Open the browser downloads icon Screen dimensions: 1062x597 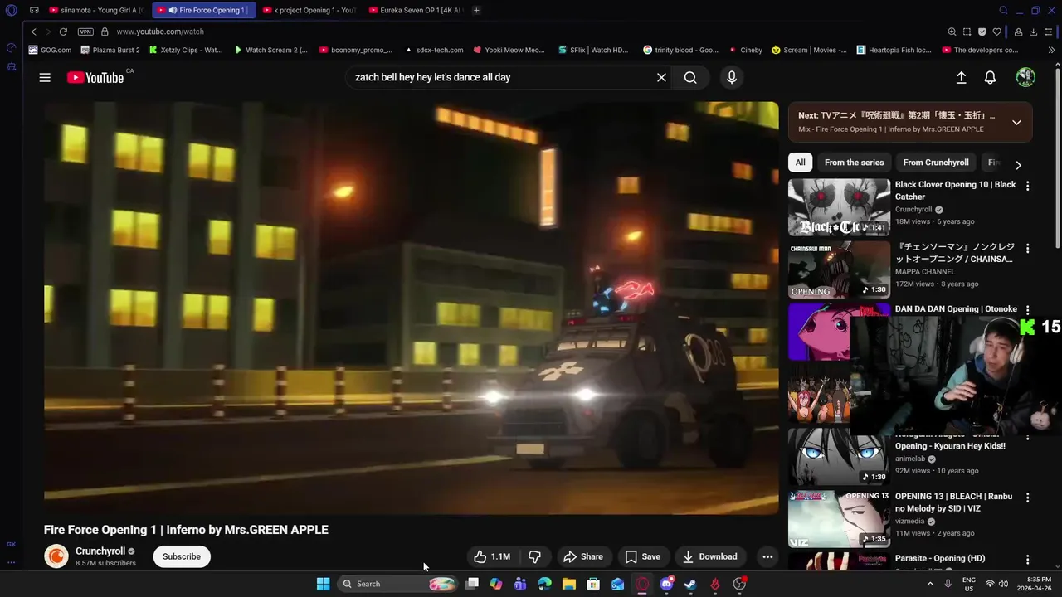click(x=1034, y=32)
